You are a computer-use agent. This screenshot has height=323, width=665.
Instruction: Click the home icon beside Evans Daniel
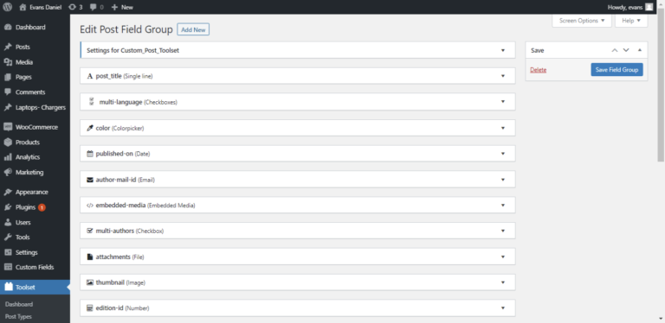click(x=23, y=7)
